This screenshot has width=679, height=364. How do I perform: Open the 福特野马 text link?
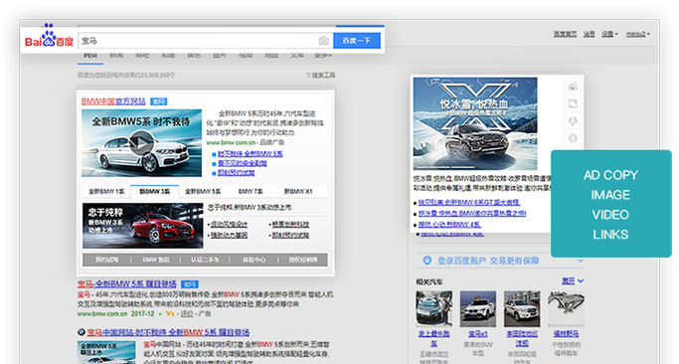566,334
